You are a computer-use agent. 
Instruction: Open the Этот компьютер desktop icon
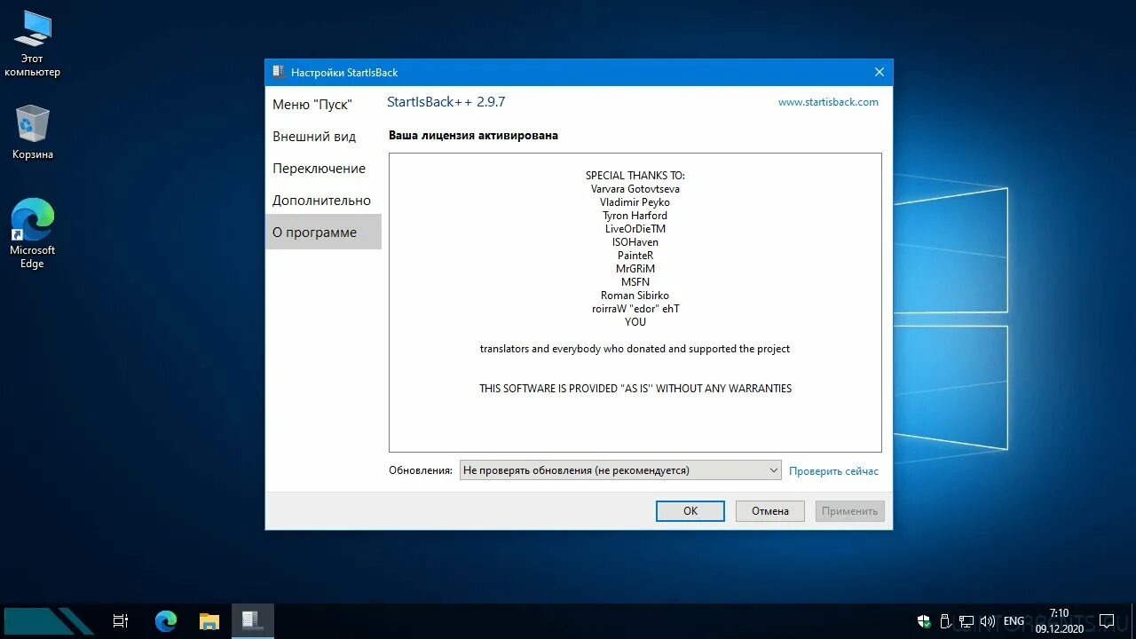(x=32, y=43)
